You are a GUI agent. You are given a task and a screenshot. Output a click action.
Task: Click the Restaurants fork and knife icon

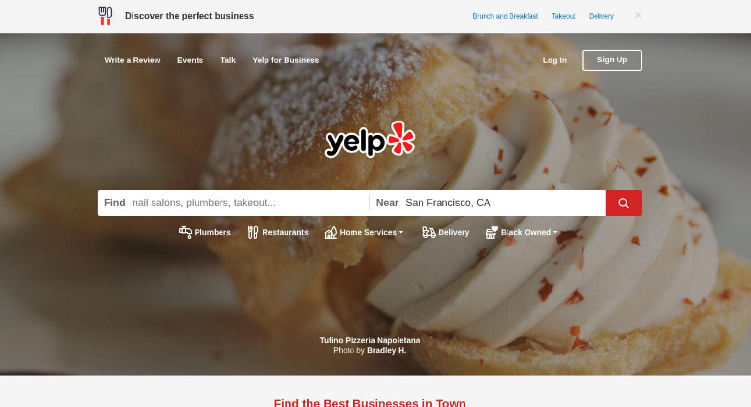[253, 232]
